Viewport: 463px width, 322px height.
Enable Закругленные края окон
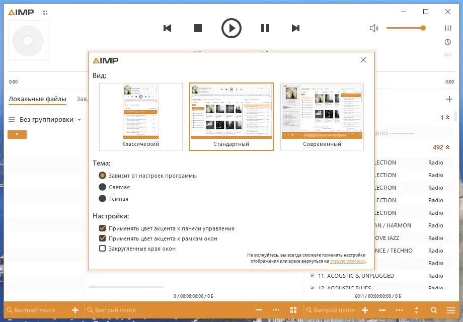coord(102,249)
